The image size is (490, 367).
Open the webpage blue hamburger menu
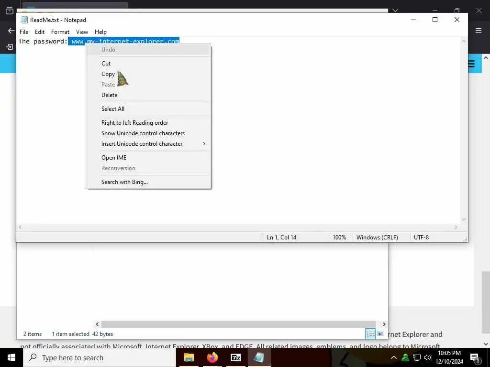(471, 64)
